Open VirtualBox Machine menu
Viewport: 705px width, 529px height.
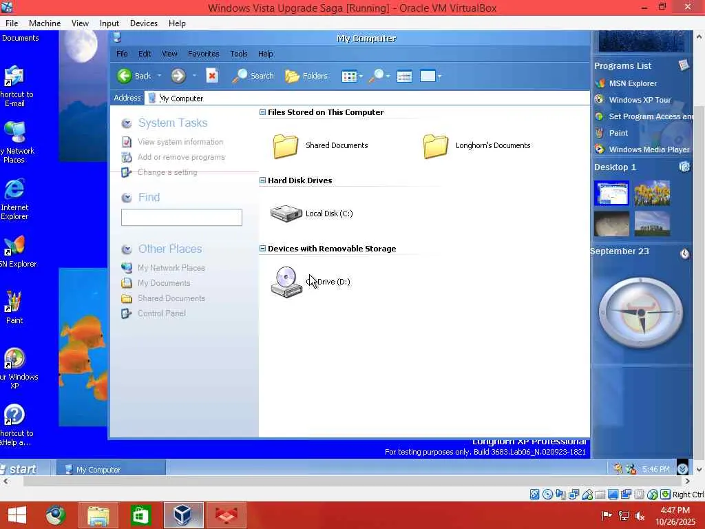[45, 23]
